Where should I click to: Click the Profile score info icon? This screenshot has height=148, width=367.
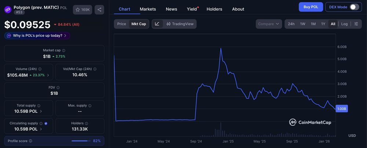31,141
